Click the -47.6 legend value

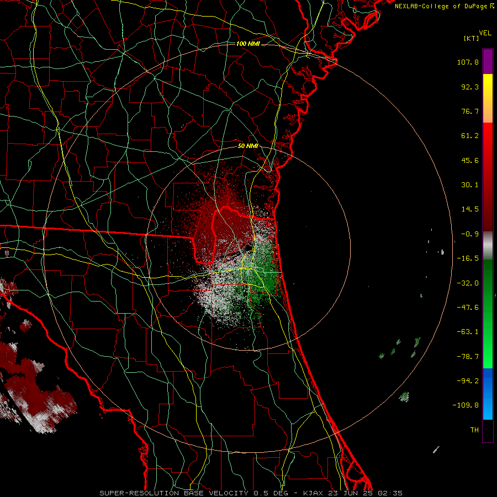pyautogui.click(x=468, y=308)
